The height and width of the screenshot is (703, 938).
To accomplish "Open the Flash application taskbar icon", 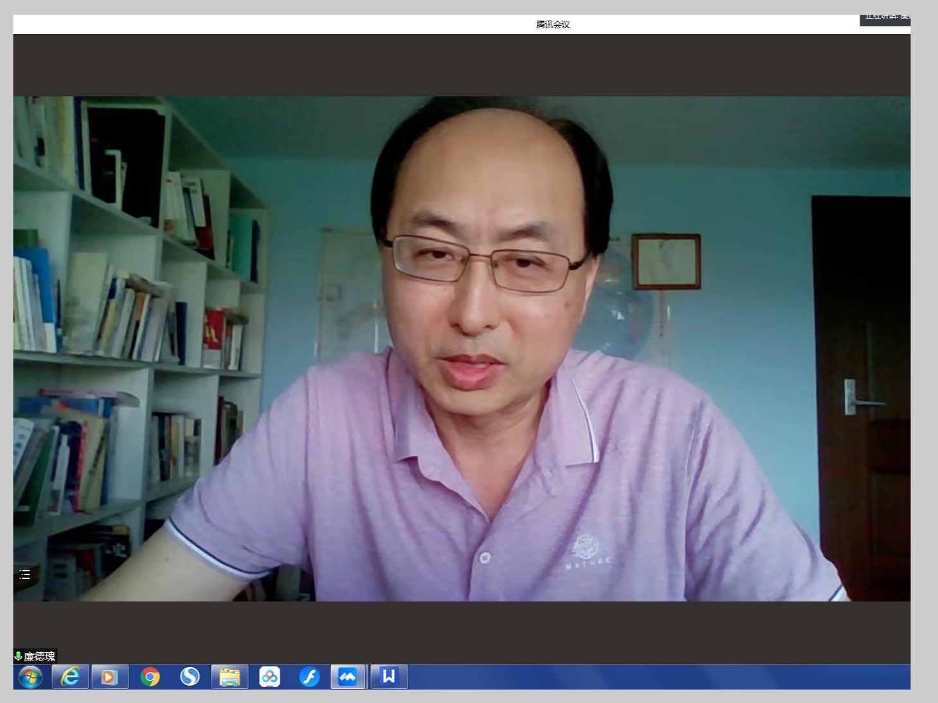I will pos(309,677).
